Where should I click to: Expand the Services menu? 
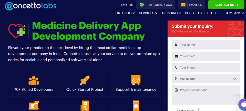[148, 13]
